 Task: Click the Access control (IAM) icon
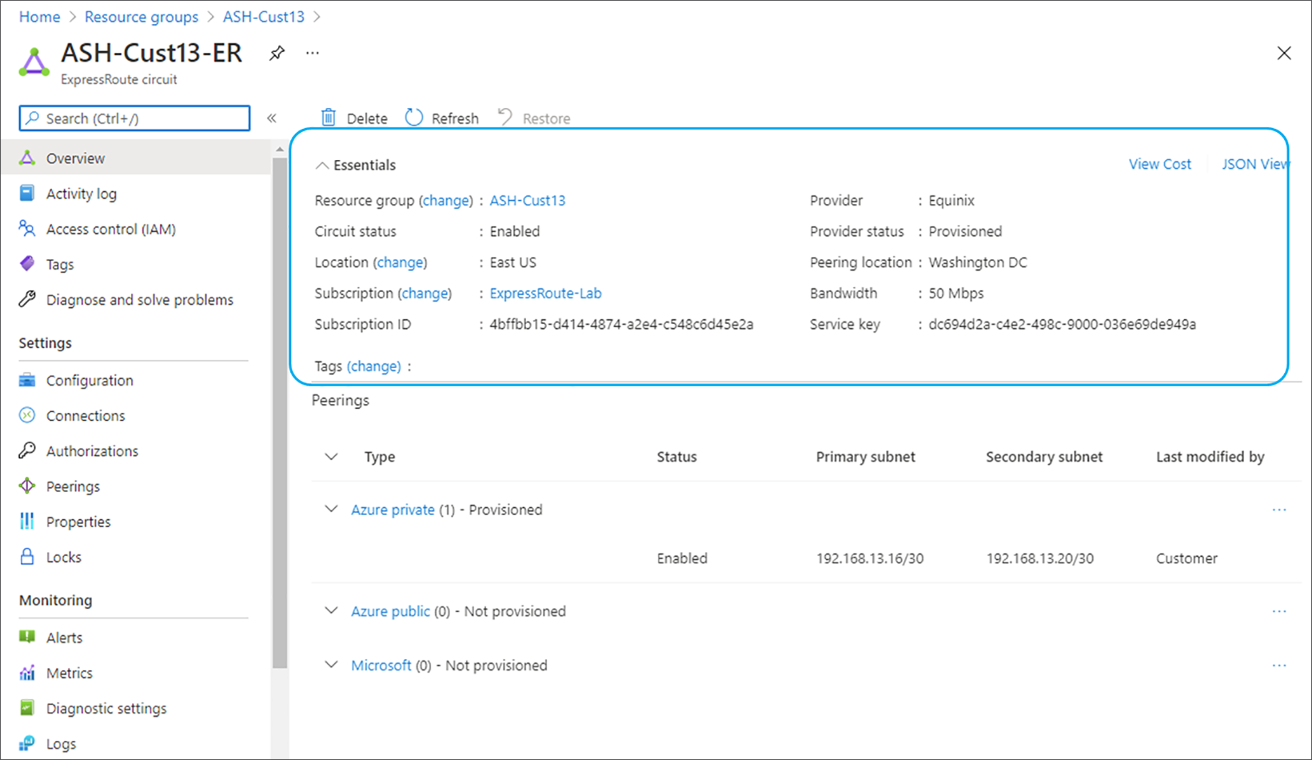(x=27, y=228)
